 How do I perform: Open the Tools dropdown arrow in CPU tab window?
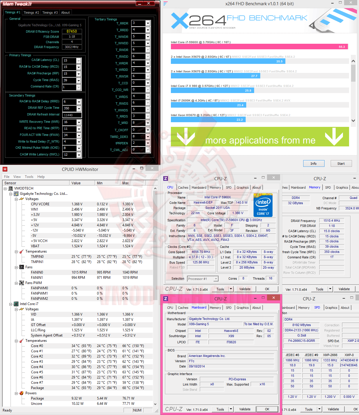pyautogui.click(x=231, y=289)
